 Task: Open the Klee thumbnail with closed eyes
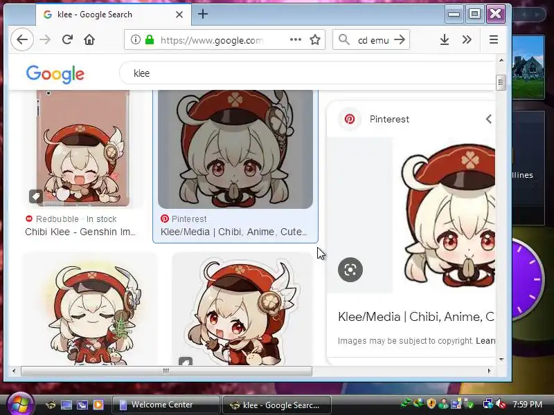pyautogui.click(x=91, y=308)
